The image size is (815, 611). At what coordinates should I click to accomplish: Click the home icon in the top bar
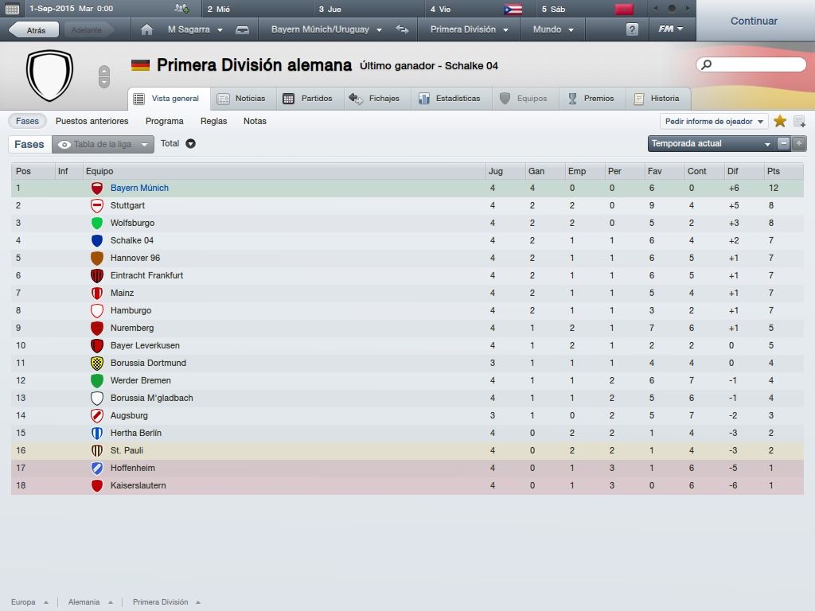[146, 29]
